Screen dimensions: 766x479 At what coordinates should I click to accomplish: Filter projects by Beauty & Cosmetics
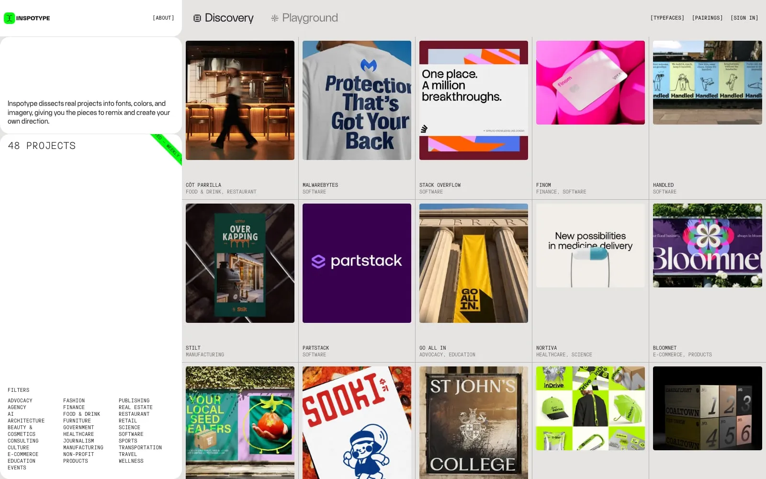(x=22, y=431)
